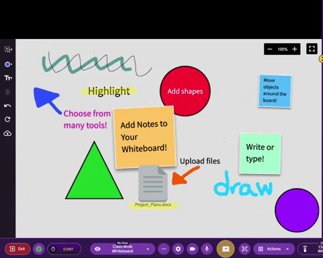323x258 pixels.
Task: Click the redo icon in the sidebar
Action: pos(7,119)
